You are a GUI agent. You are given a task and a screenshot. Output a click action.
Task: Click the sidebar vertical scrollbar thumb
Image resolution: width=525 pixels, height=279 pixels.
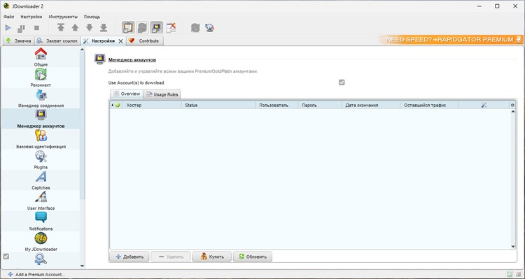click(83, 125)
